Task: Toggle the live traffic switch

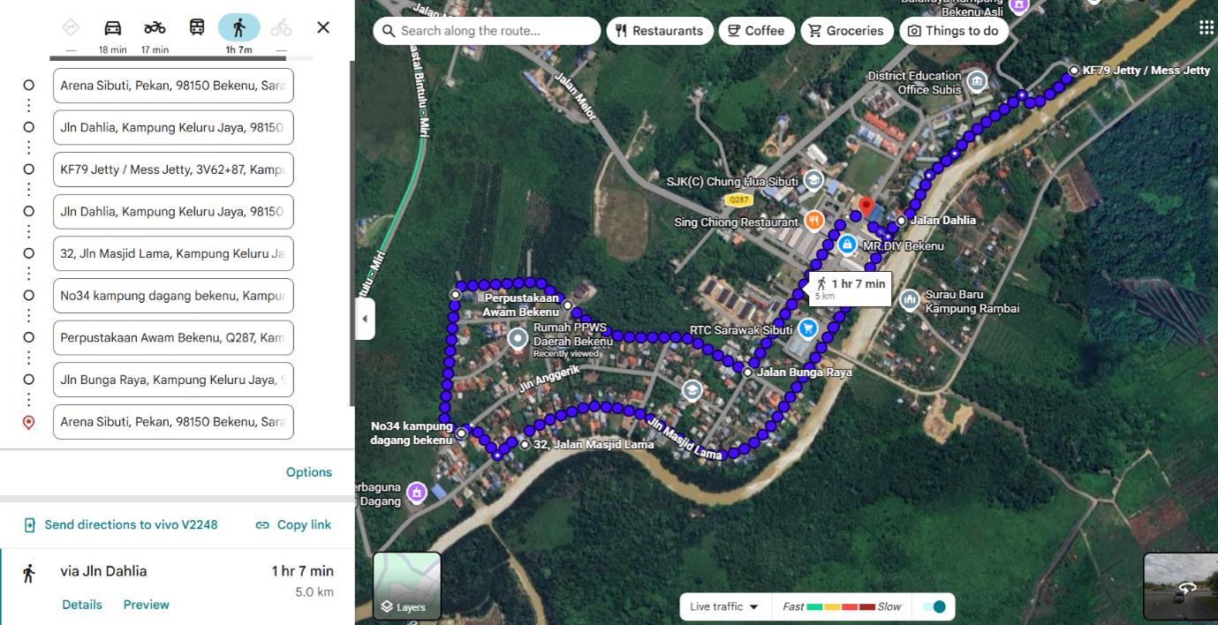Action: pyautogui.click(x=934, y=606)
